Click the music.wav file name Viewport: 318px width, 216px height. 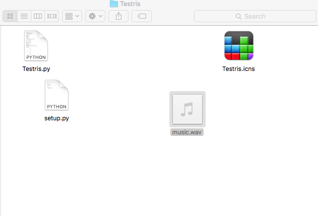tap(187, 132)
